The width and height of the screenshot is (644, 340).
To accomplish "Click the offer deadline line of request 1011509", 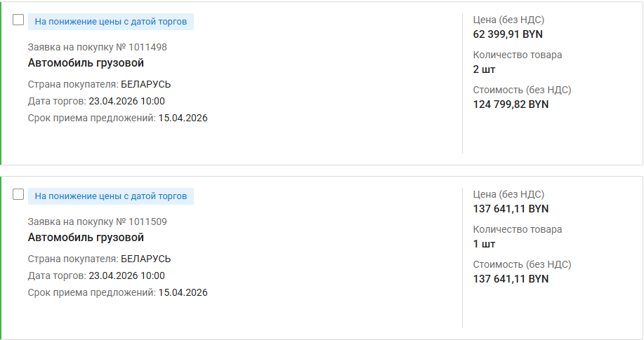I will click(117, 292).
